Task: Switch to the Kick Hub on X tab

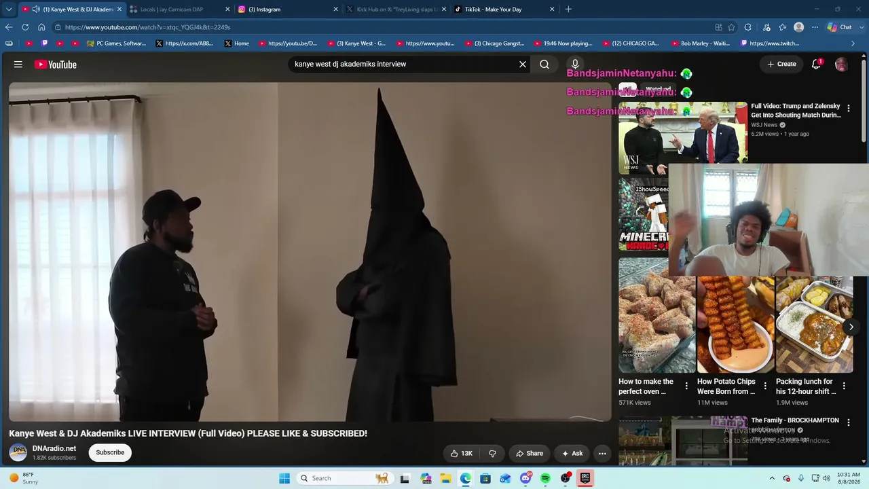Action: (396, 10)
